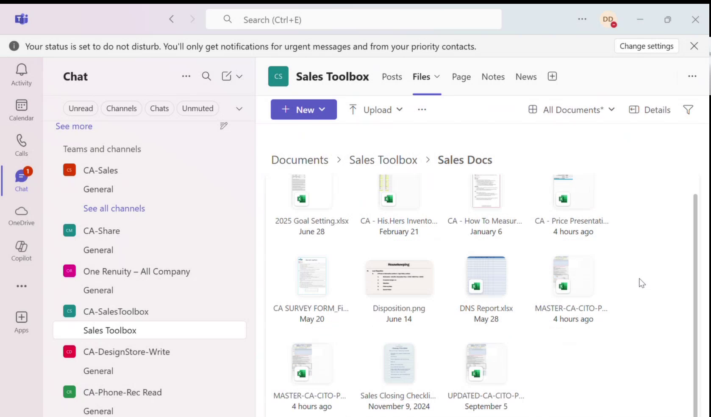711x417 pixels.
Task: Expand the Upload menu
Action: tap(400, 110)
